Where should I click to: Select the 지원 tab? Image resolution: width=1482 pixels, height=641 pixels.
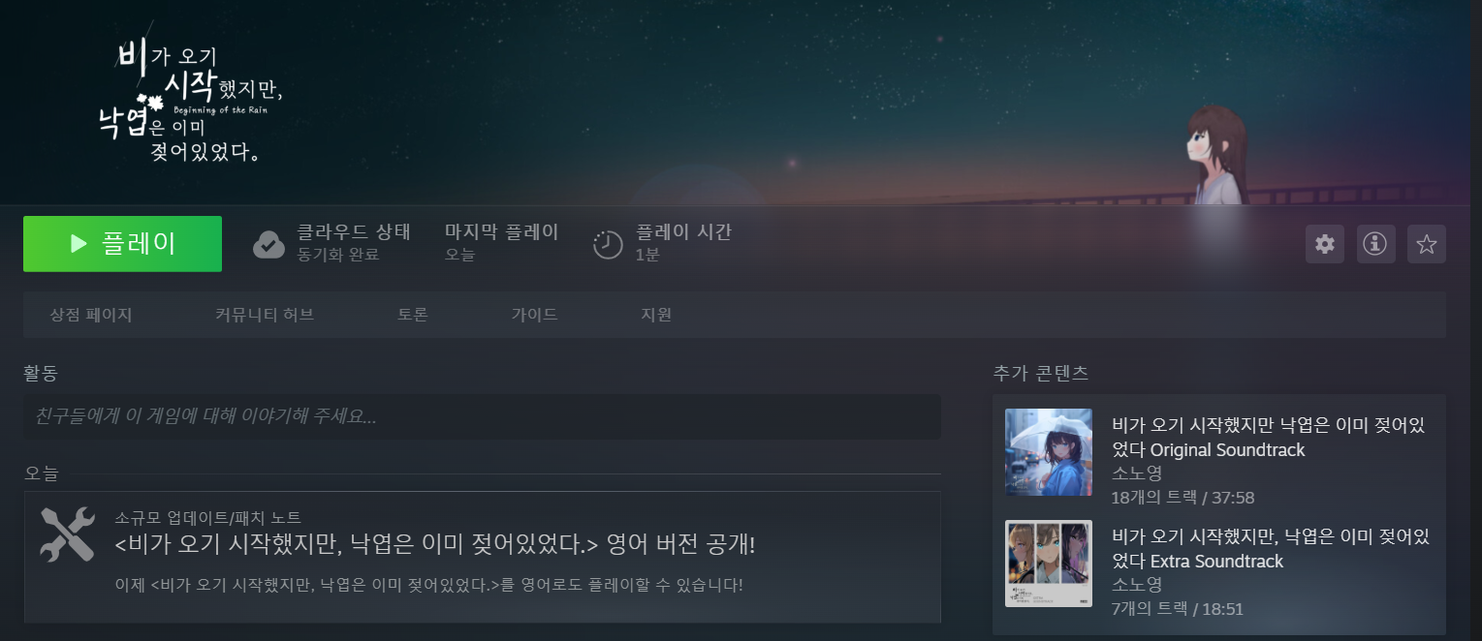tap(656, 315)
